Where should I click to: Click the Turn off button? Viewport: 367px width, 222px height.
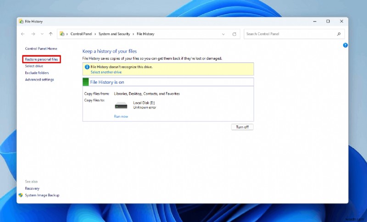[242, 127]
